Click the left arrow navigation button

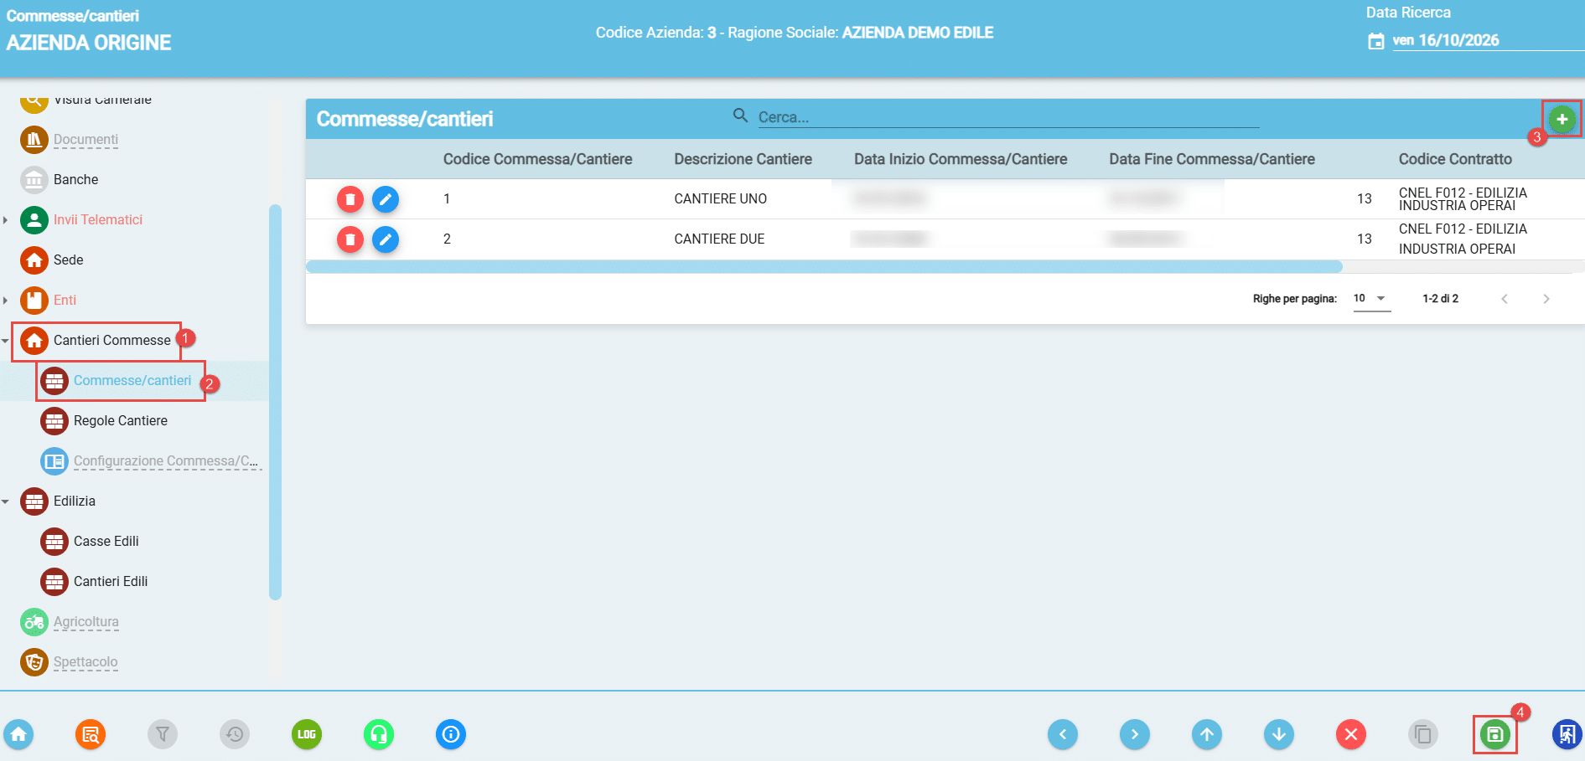(1063, 735)
